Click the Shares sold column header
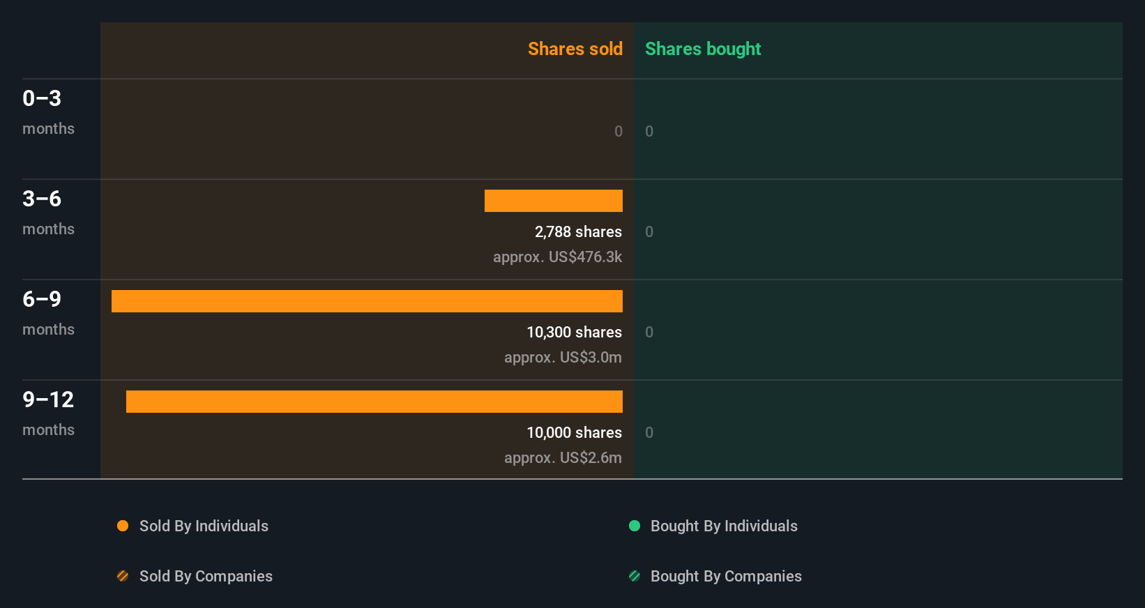This screenshot has height=608, width=1145. pyautogui.click(x=575, y=49)
